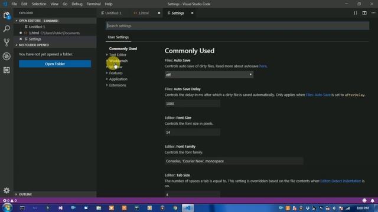Click the Auto Save Delay input field
The image size is (378, 212).
193,104
